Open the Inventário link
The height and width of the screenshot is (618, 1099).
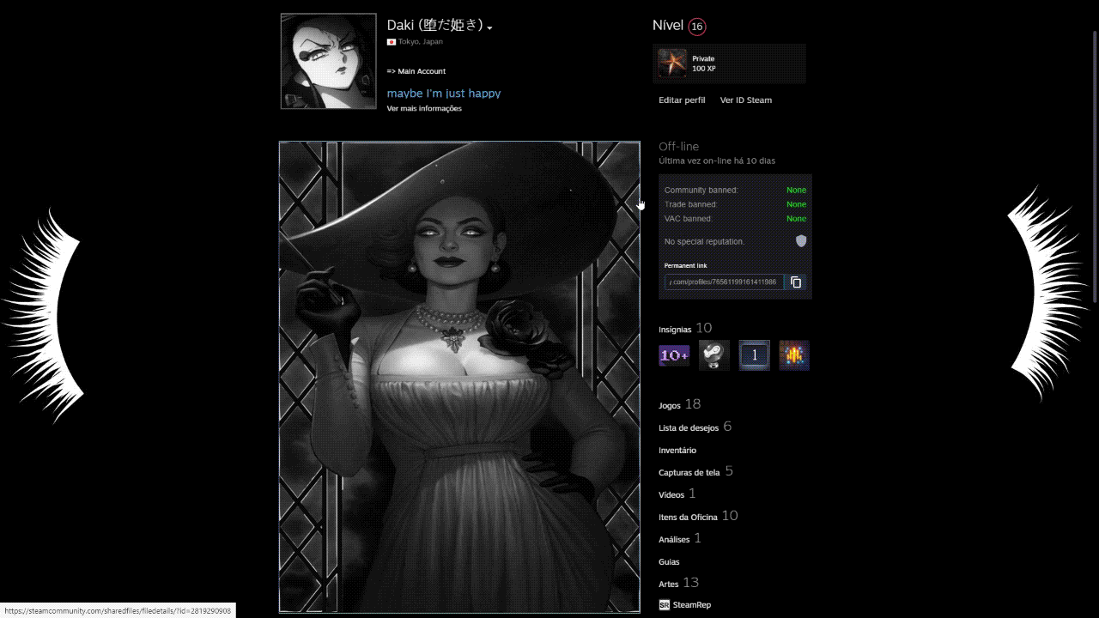677,451
